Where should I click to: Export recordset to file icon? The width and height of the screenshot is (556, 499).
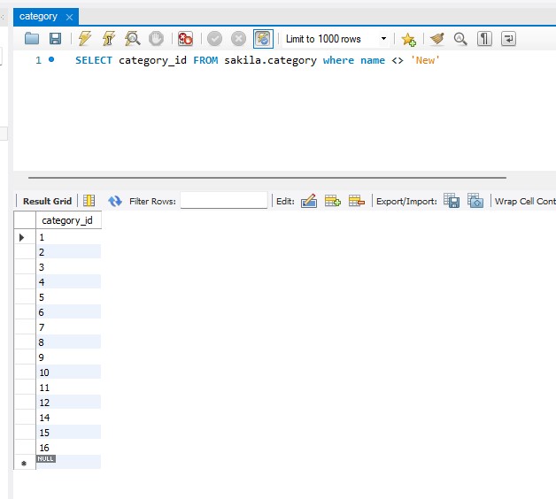452,200
